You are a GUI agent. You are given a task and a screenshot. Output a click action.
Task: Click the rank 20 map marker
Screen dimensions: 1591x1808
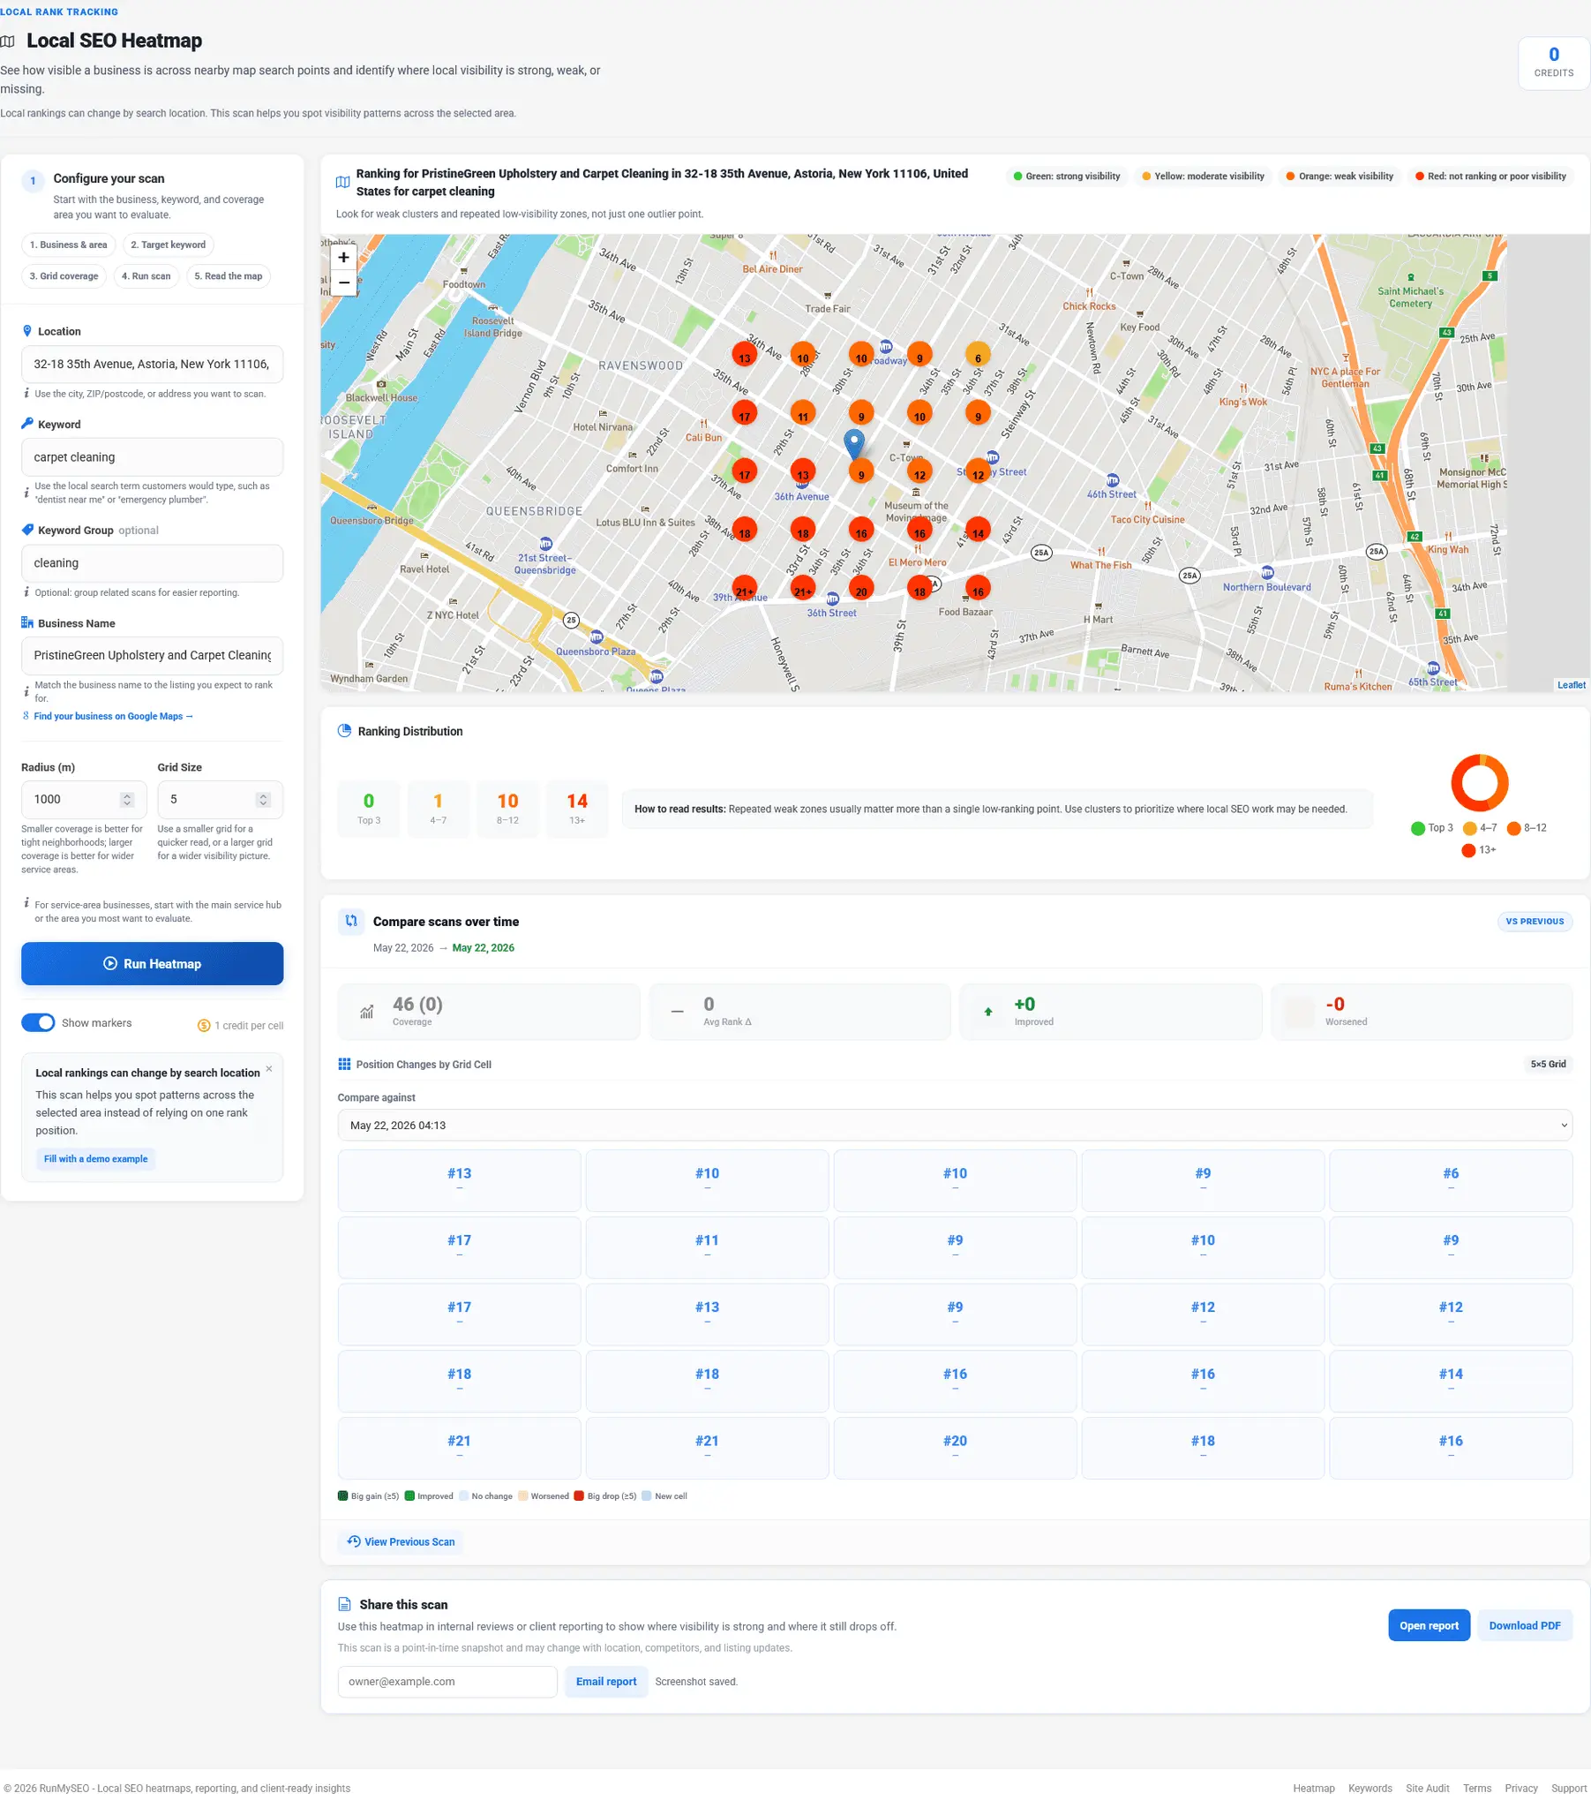[860, 589]
